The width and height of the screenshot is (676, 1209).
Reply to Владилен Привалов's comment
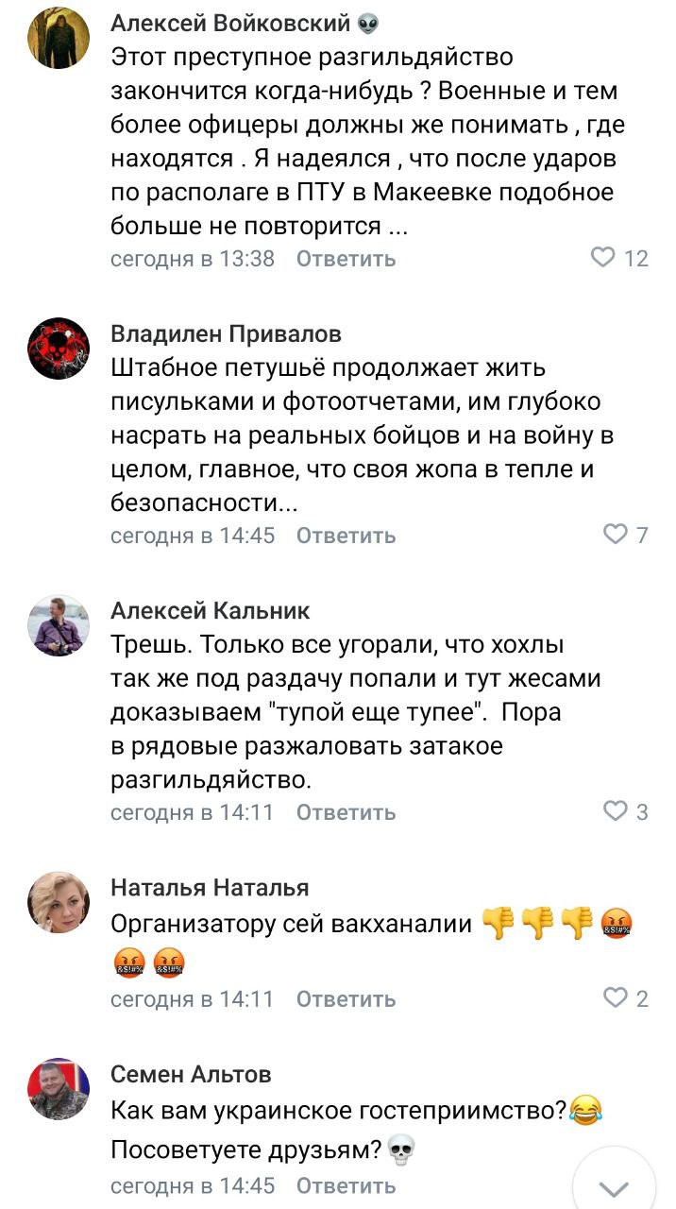click(346, 536)
